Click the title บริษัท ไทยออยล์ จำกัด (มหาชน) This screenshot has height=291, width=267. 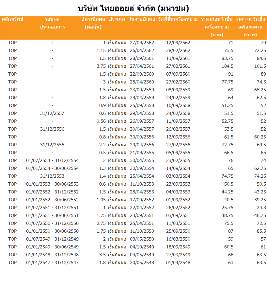pos(133,8)
